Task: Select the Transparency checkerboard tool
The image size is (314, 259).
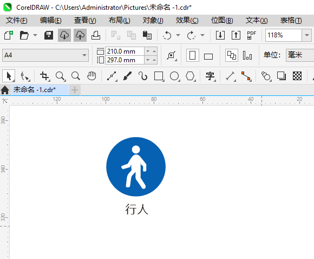Action: [297, 76]
